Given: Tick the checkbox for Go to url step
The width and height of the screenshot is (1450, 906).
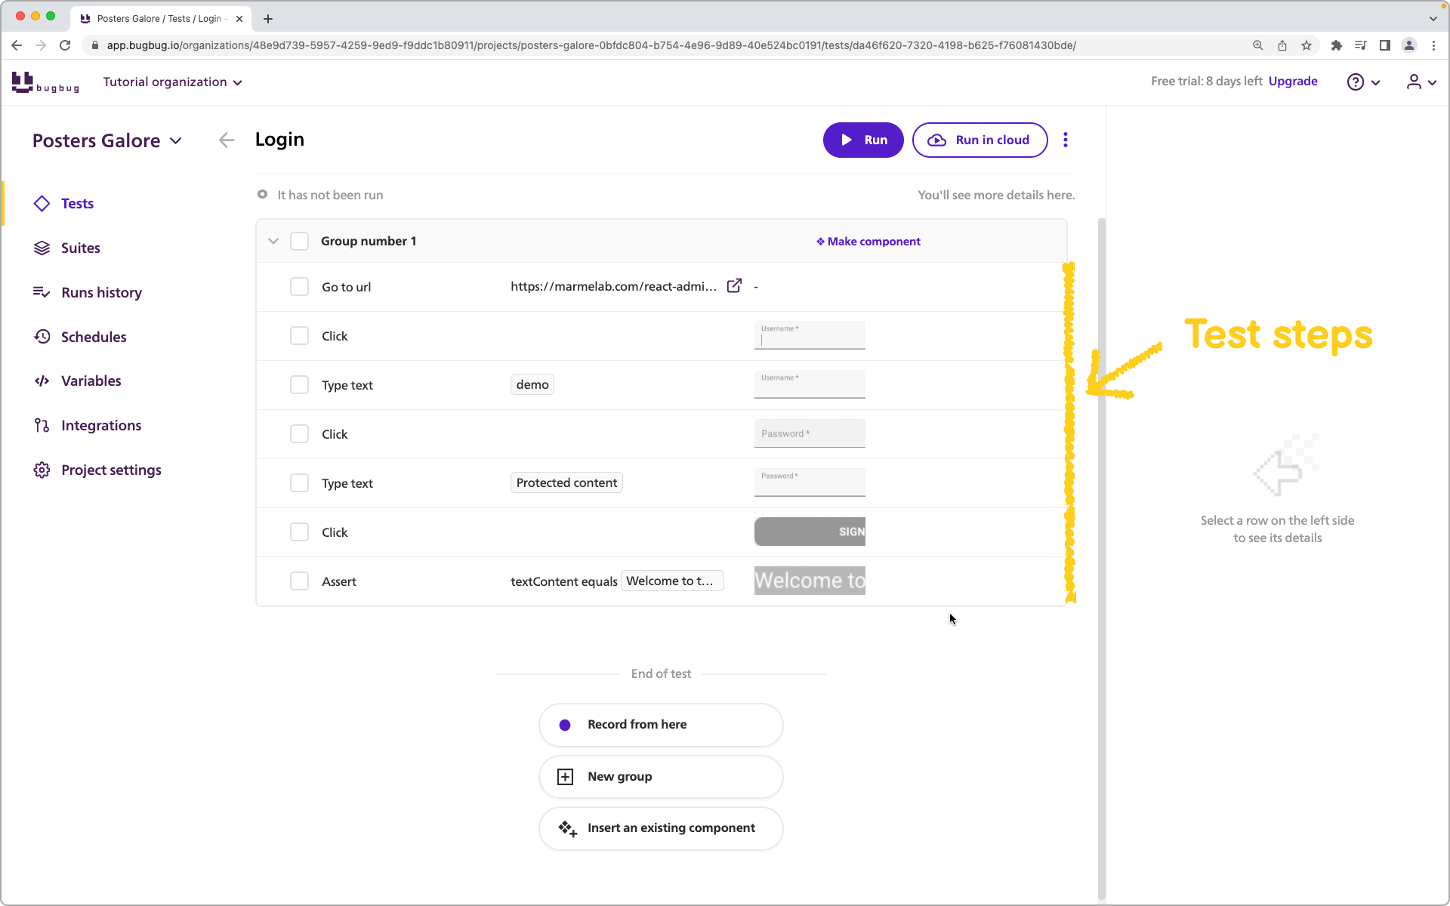Looking at the screenshot, I should click(300, 287).
